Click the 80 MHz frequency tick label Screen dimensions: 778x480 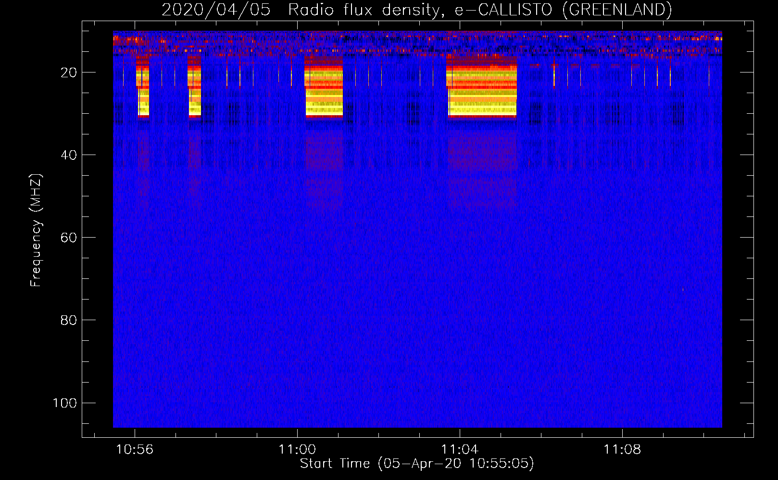69,320
